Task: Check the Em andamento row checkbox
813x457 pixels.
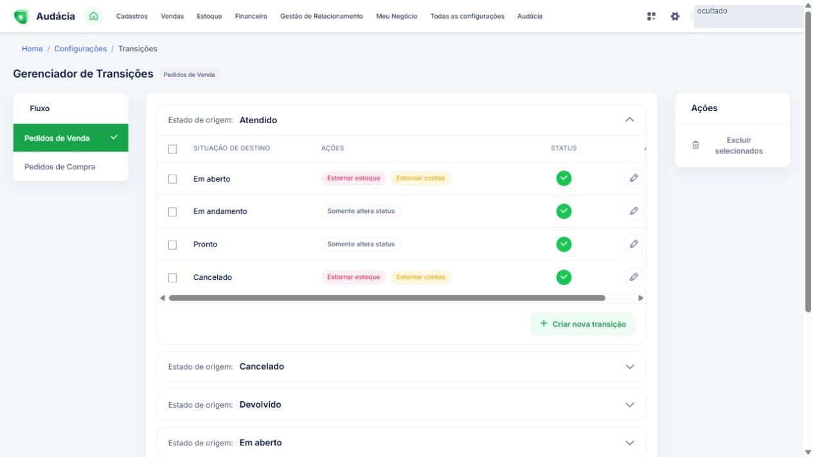Action: (x=172, y=212)
